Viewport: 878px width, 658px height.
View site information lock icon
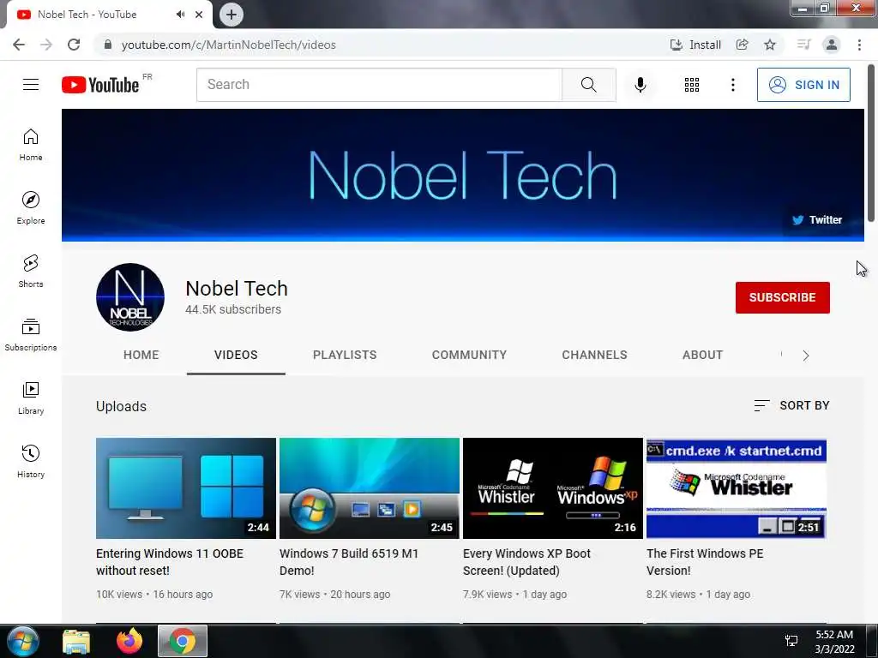point(108,45)
